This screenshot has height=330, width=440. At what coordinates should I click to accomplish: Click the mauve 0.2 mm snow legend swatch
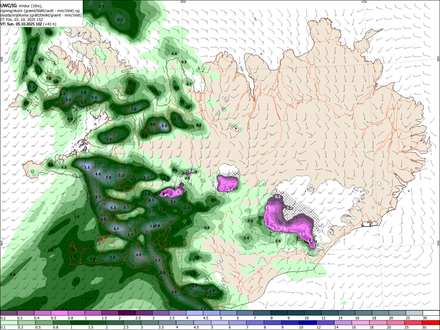pos(8,313)
